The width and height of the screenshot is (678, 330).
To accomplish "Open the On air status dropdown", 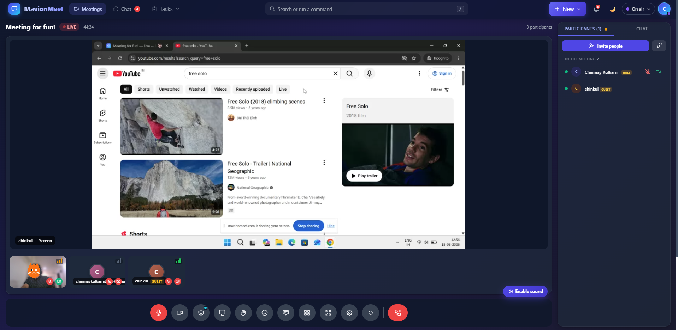I will pos(638,9).
